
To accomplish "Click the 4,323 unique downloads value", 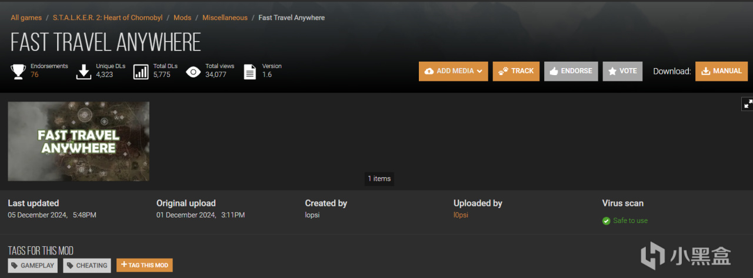I will click(105, 75).
